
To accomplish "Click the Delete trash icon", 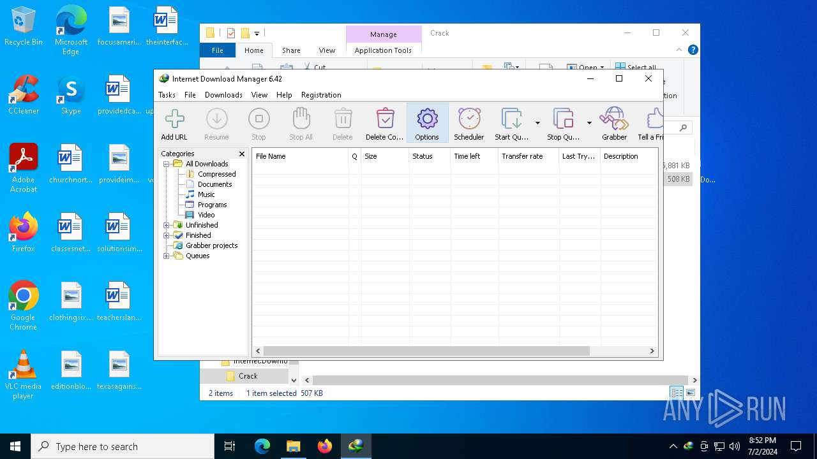I will [343, 124].
